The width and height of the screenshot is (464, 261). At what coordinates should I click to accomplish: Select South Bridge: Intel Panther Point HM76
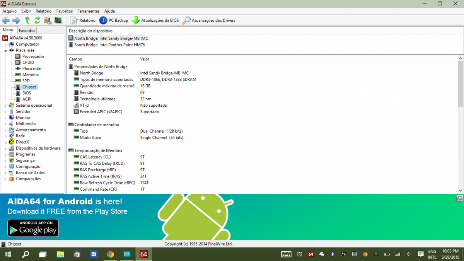(107, 45)
